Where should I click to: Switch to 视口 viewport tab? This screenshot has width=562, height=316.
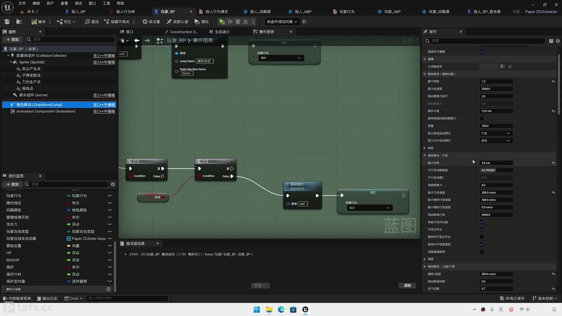pos(127,32)
